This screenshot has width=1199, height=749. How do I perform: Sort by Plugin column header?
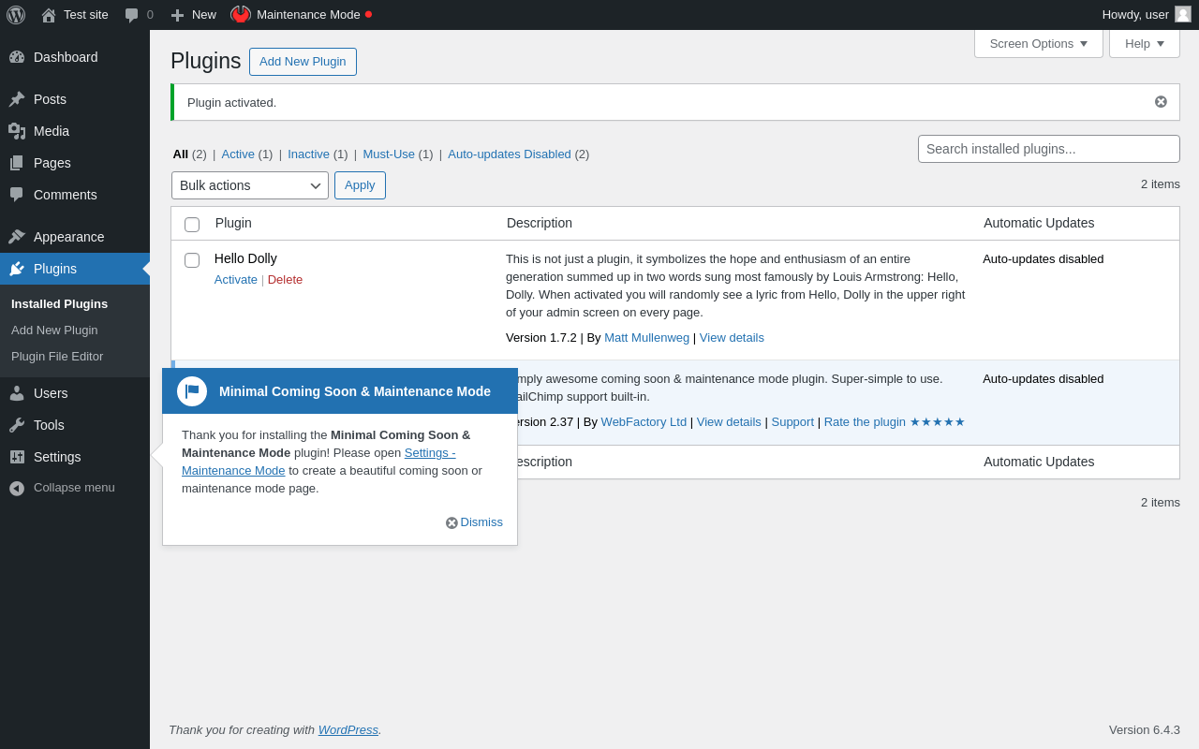tap(233, 223)
